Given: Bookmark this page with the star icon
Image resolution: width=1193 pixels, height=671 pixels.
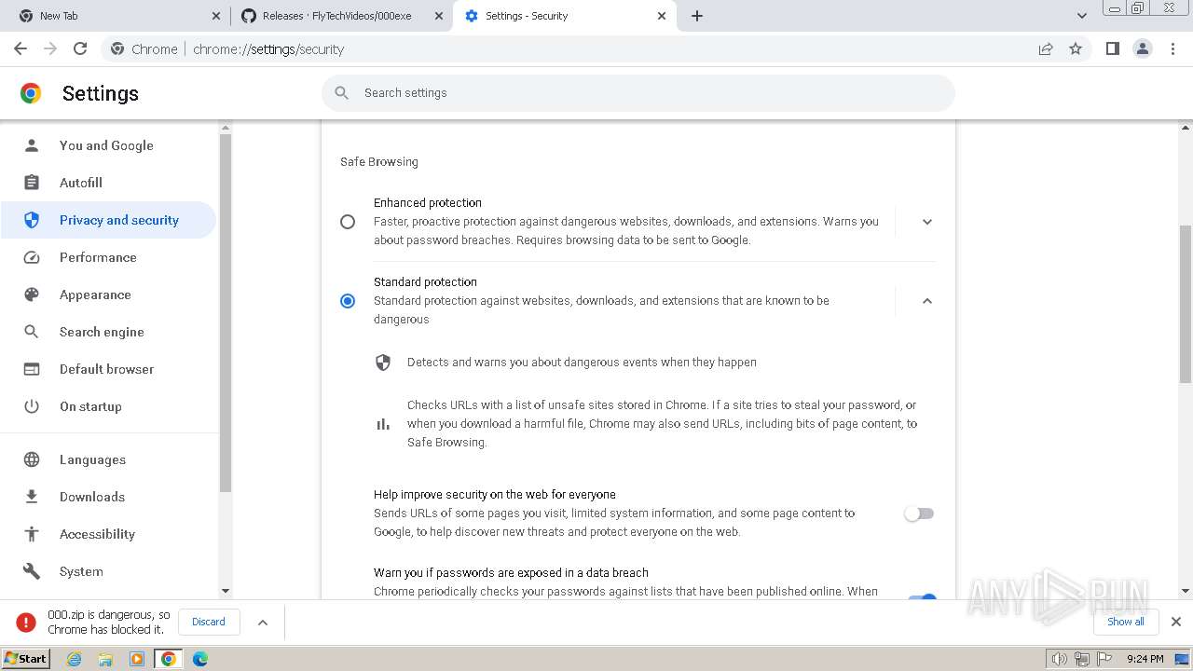Looking at the screenshot, I should pos(1076,48).
